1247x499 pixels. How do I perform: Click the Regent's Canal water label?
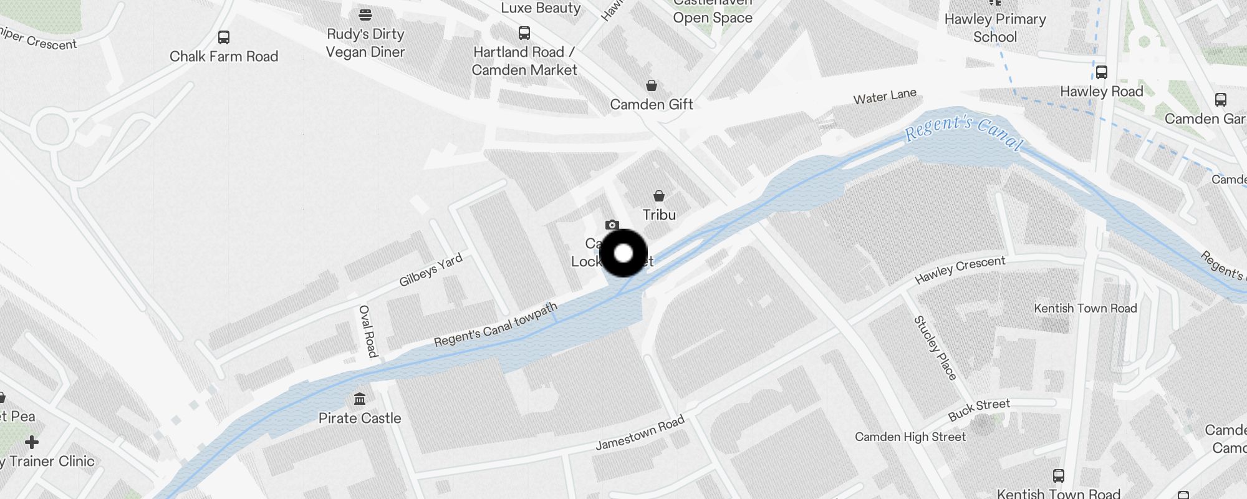click(964, 133)
